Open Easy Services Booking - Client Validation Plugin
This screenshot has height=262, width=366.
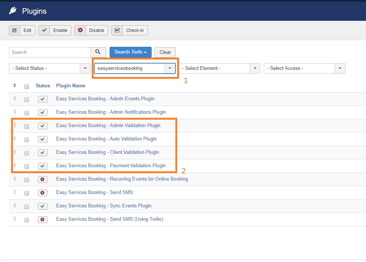[107, 152]
